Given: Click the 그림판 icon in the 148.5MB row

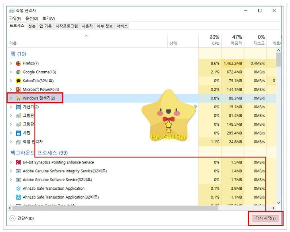Looking at the screenshot, I should point(18,124).
